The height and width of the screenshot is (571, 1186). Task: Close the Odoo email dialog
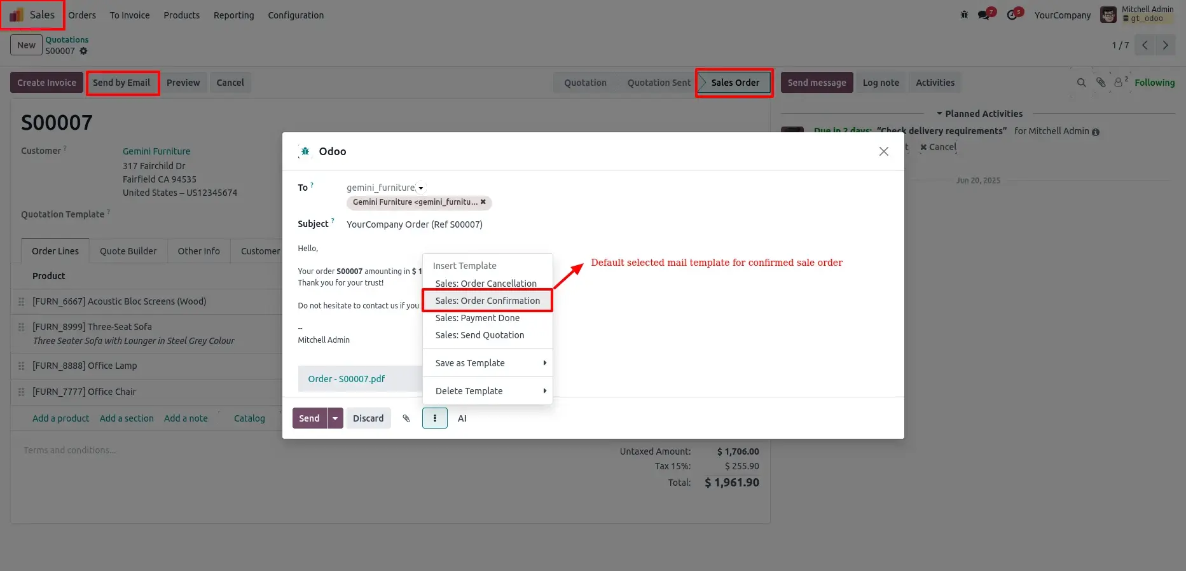pyautogui.click(x=883, y=151)
